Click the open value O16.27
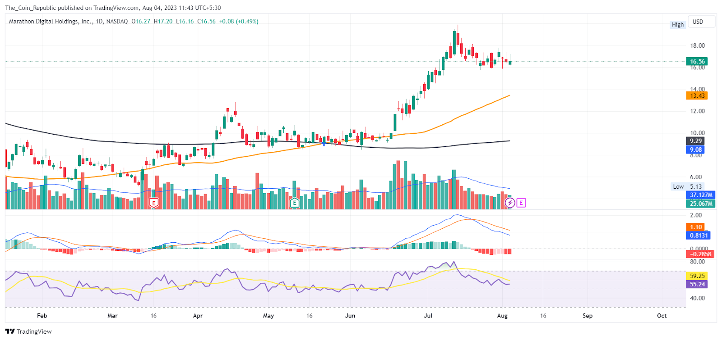The width and height of the screenshot is (722, 340). tap(141, 21)
